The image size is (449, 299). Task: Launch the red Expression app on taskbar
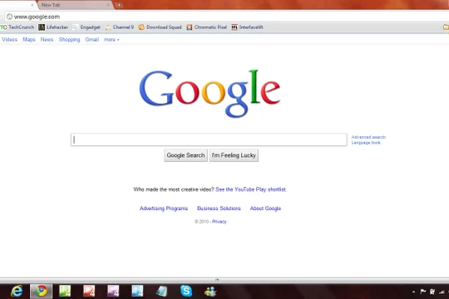(x=89, y=291)
